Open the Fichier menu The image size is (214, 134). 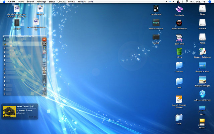click(x=21, y=2)
